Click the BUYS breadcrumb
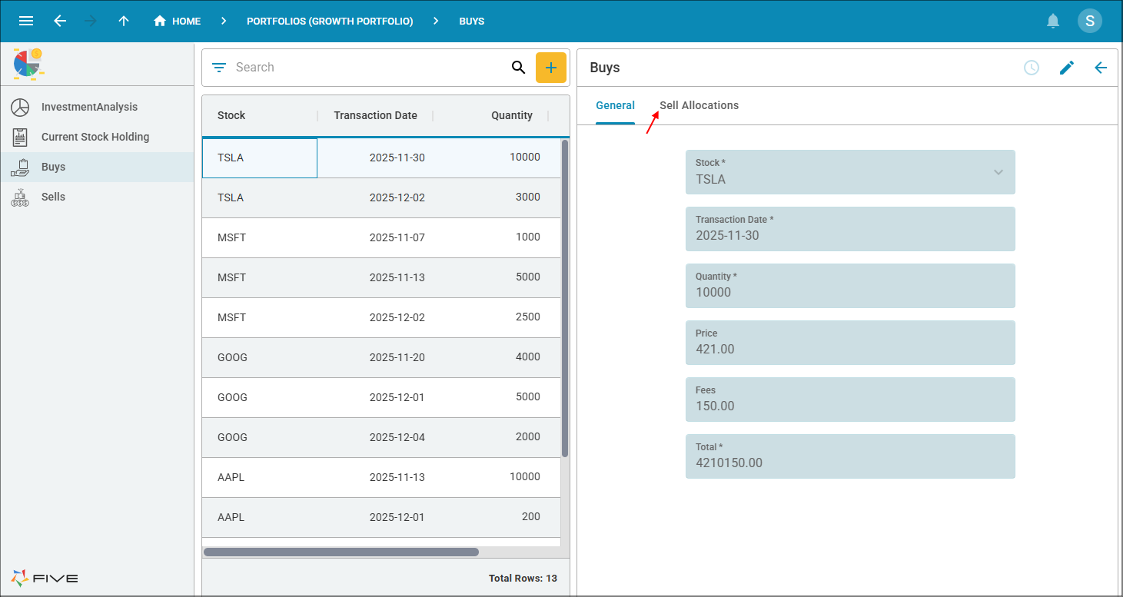Viewport: 1123px width, 597px height. pos(472,21)
